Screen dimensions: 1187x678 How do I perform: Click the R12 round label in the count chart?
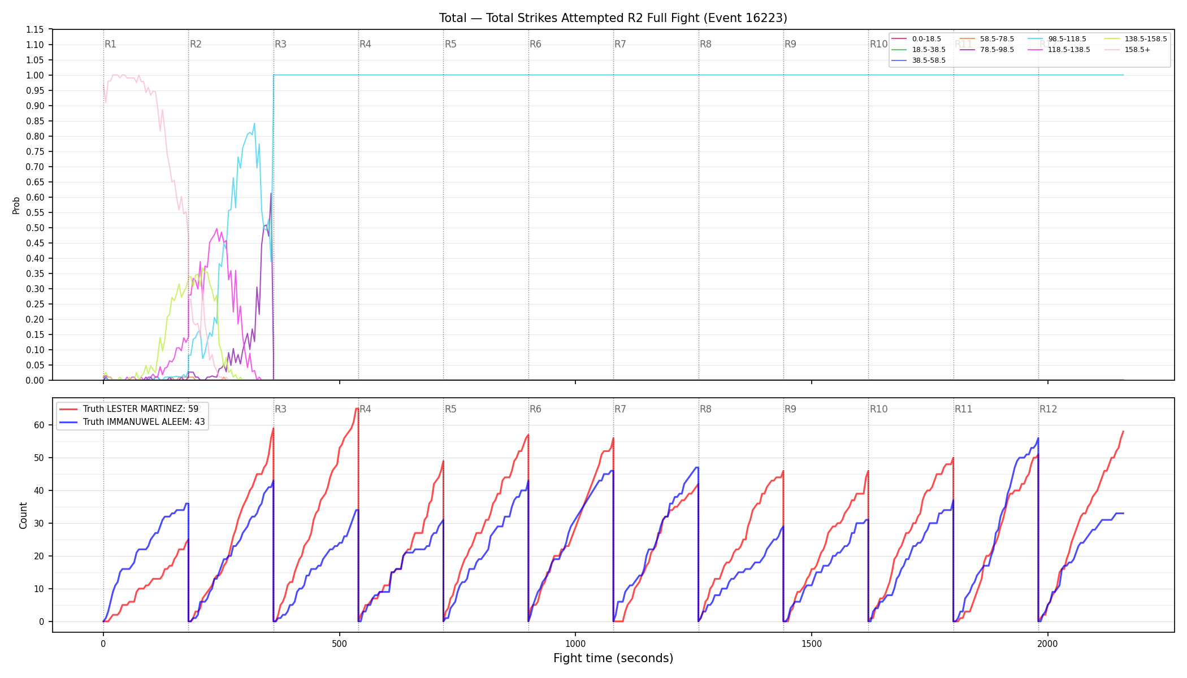point(1049,409)
